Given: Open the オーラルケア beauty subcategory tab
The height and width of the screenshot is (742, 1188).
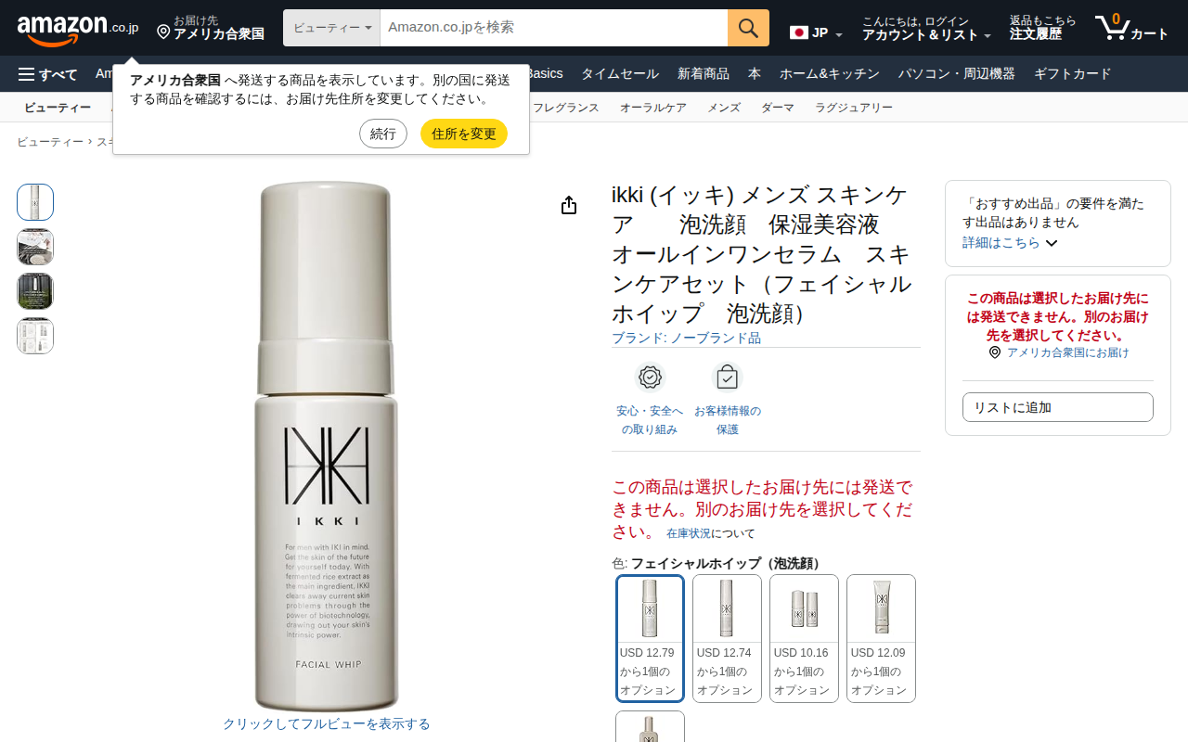Looking at the screenshot, I should tap(653, 108).
